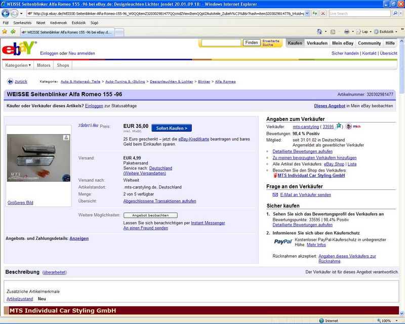Stop loading with the red X icon
Screen dimensions: 405x324
[323, 14]
